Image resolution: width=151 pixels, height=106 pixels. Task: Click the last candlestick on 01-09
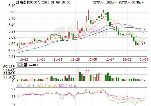[x=144, y=43]
